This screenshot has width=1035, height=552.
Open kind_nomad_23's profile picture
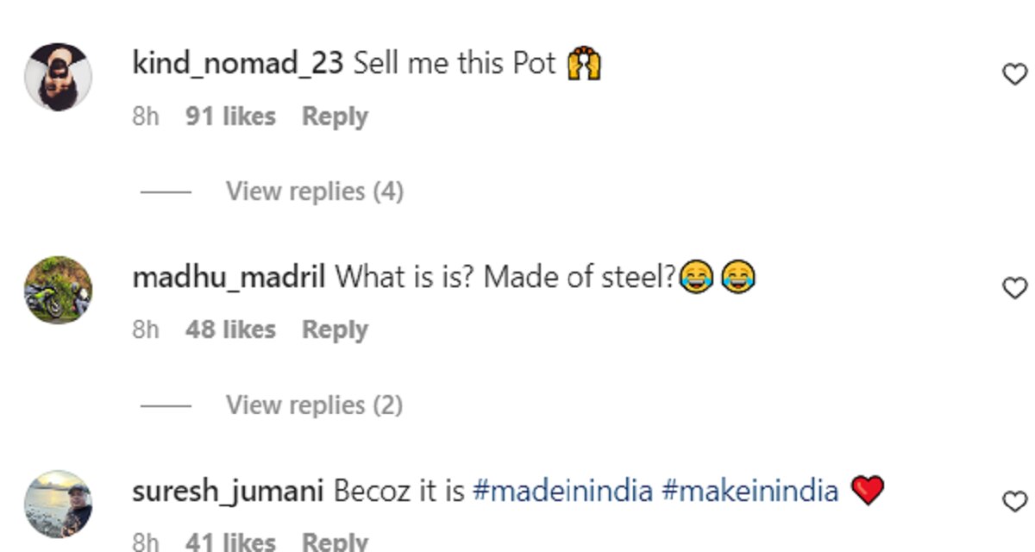58,77
